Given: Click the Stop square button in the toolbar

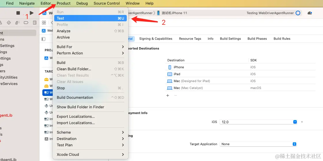Looking at the screenshot, I should point(18,13).
